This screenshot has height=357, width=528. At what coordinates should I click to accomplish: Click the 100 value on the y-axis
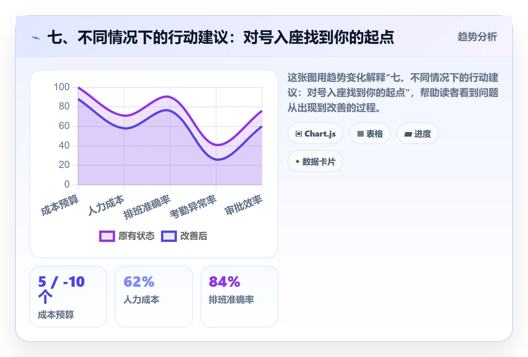(x=61, y=87)
